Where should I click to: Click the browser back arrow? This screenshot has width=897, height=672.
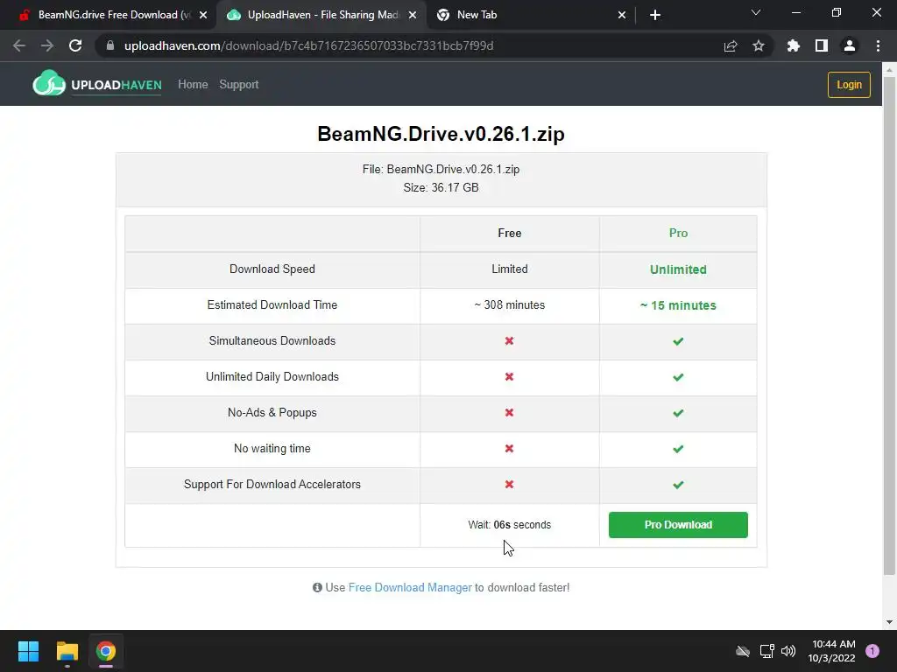19,45
